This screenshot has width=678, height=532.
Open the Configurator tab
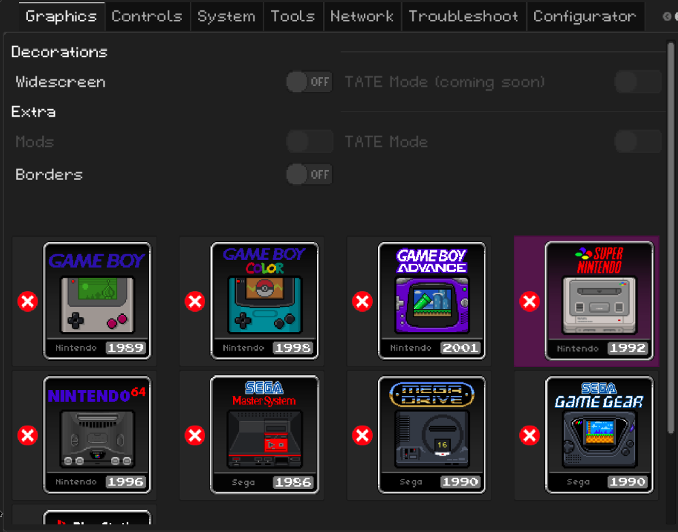pos(585,16)
